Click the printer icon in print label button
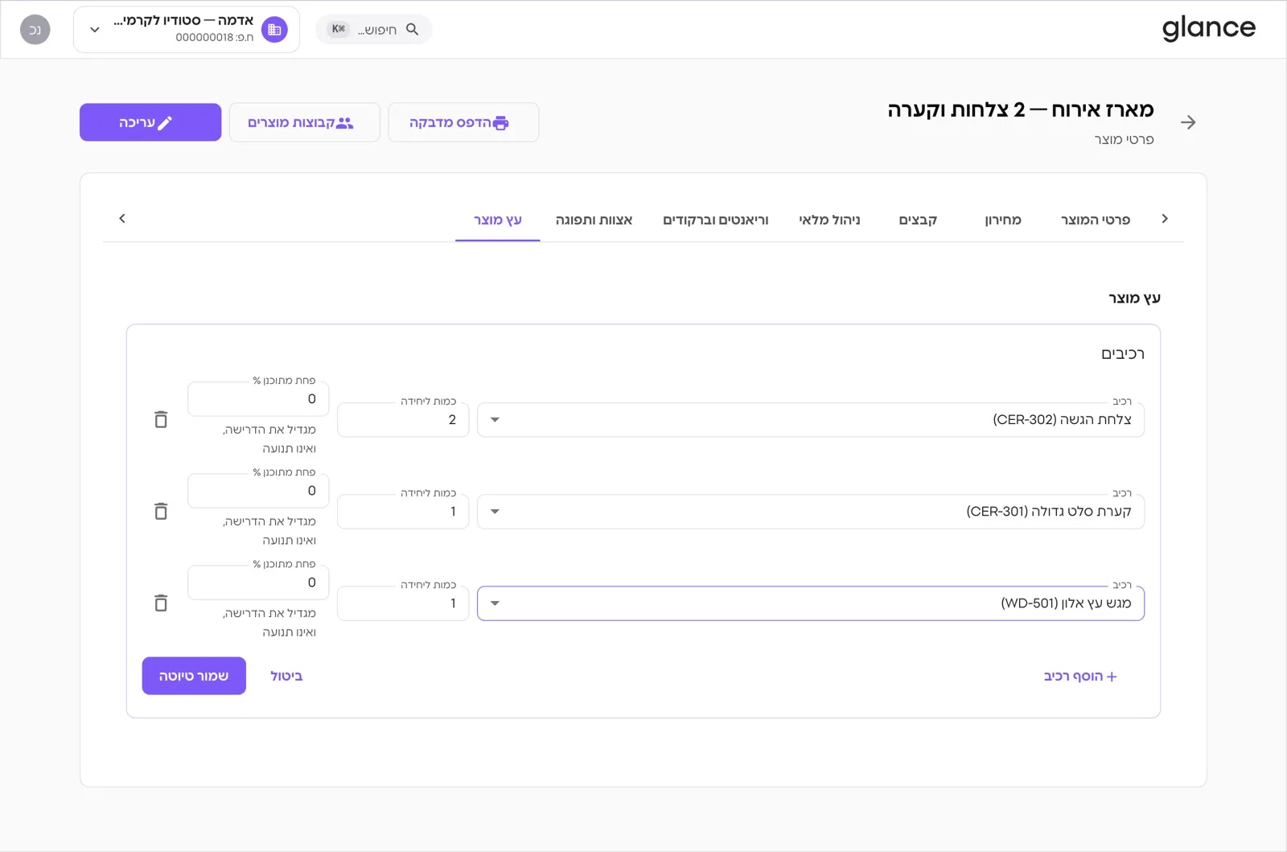The image size is (1287, 852). tap(500, 123)
